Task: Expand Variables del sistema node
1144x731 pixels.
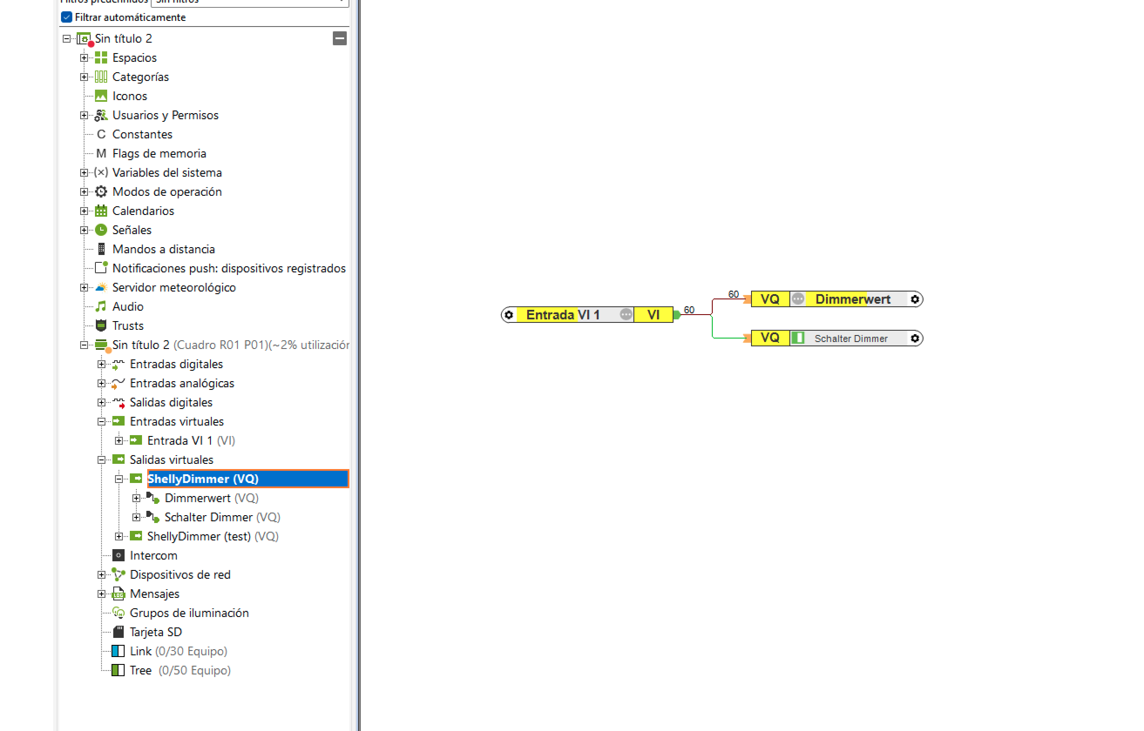Action: [x=84, y=173]
